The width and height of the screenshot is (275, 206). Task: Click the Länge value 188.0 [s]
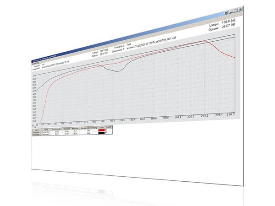point(228,22)
